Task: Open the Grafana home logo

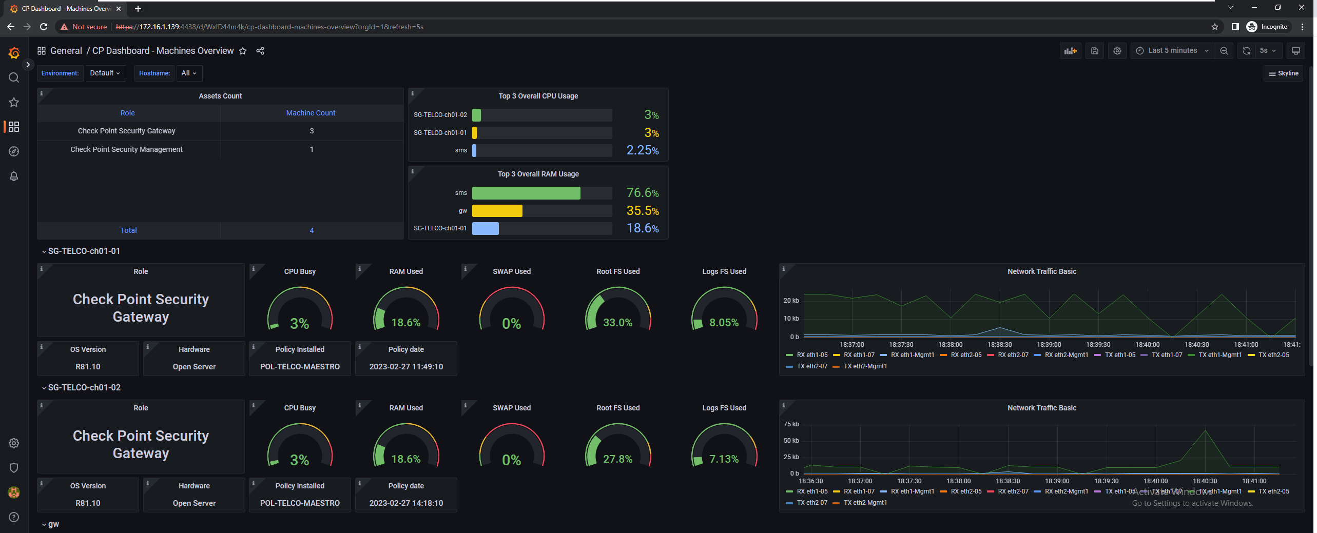Action: click(14, 52)
